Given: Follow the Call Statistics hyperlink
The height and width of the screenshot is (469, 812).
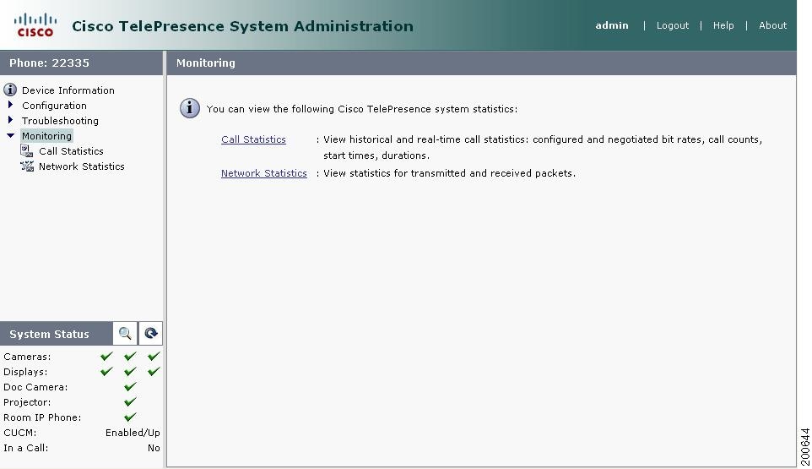Looking at the screenshot, I should (x=253, y=139).
